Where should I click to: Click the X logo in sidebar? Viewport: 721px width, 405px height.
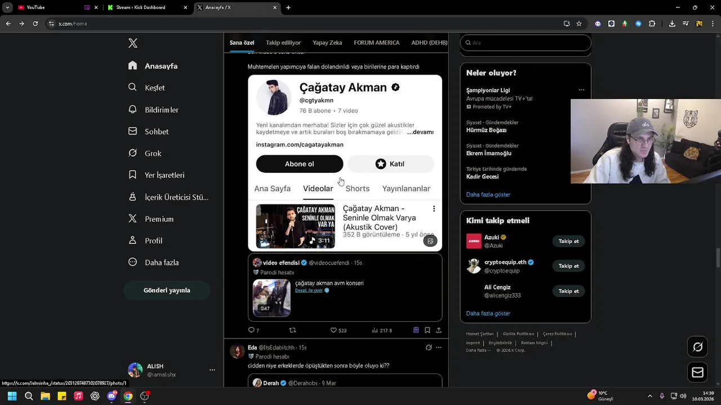point(133,43)
